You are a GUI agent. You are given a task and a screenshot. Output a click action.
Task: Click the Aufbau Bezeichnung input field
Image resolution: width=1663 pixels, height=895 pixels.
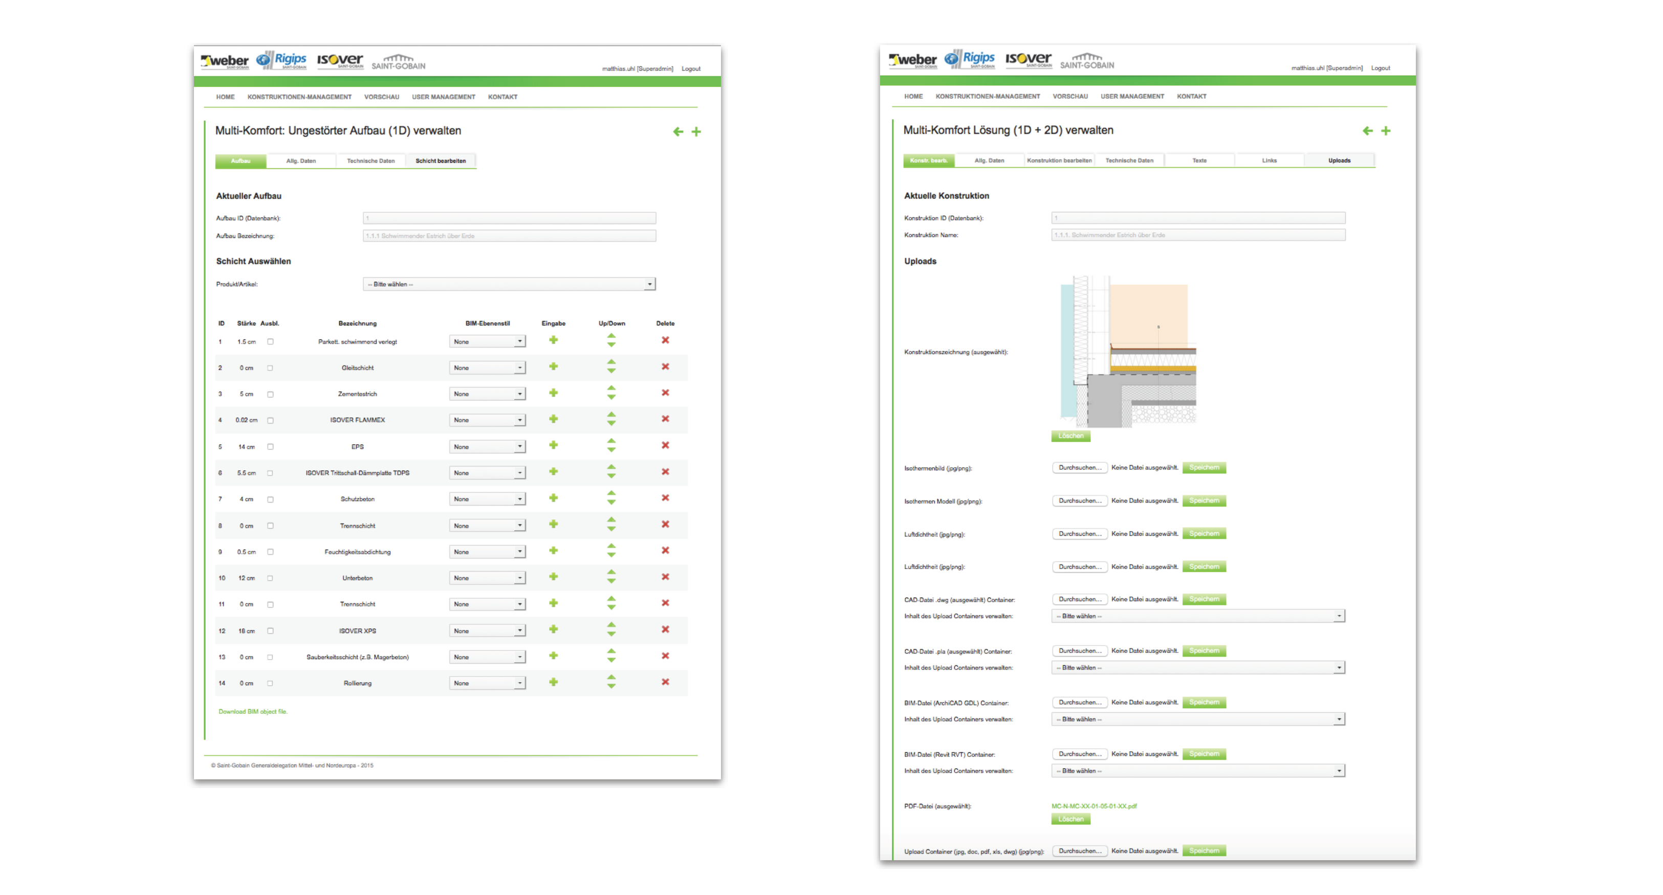click(x=509, y=236)
